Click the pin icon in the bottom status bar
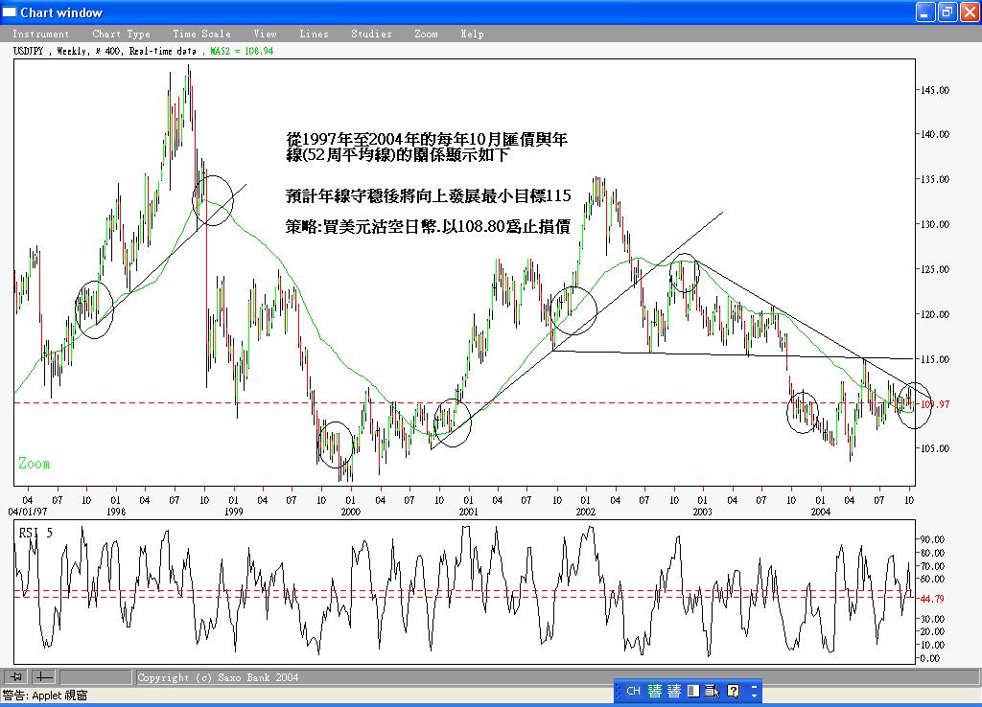Viewport: 982px width, 707px height. coord(16,676)
